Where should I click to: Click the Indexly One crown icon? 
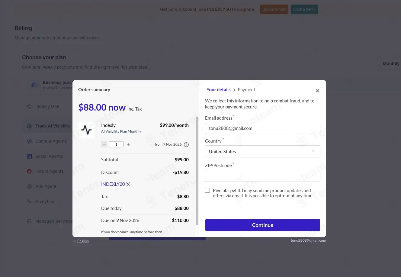(x=29, y=106)
